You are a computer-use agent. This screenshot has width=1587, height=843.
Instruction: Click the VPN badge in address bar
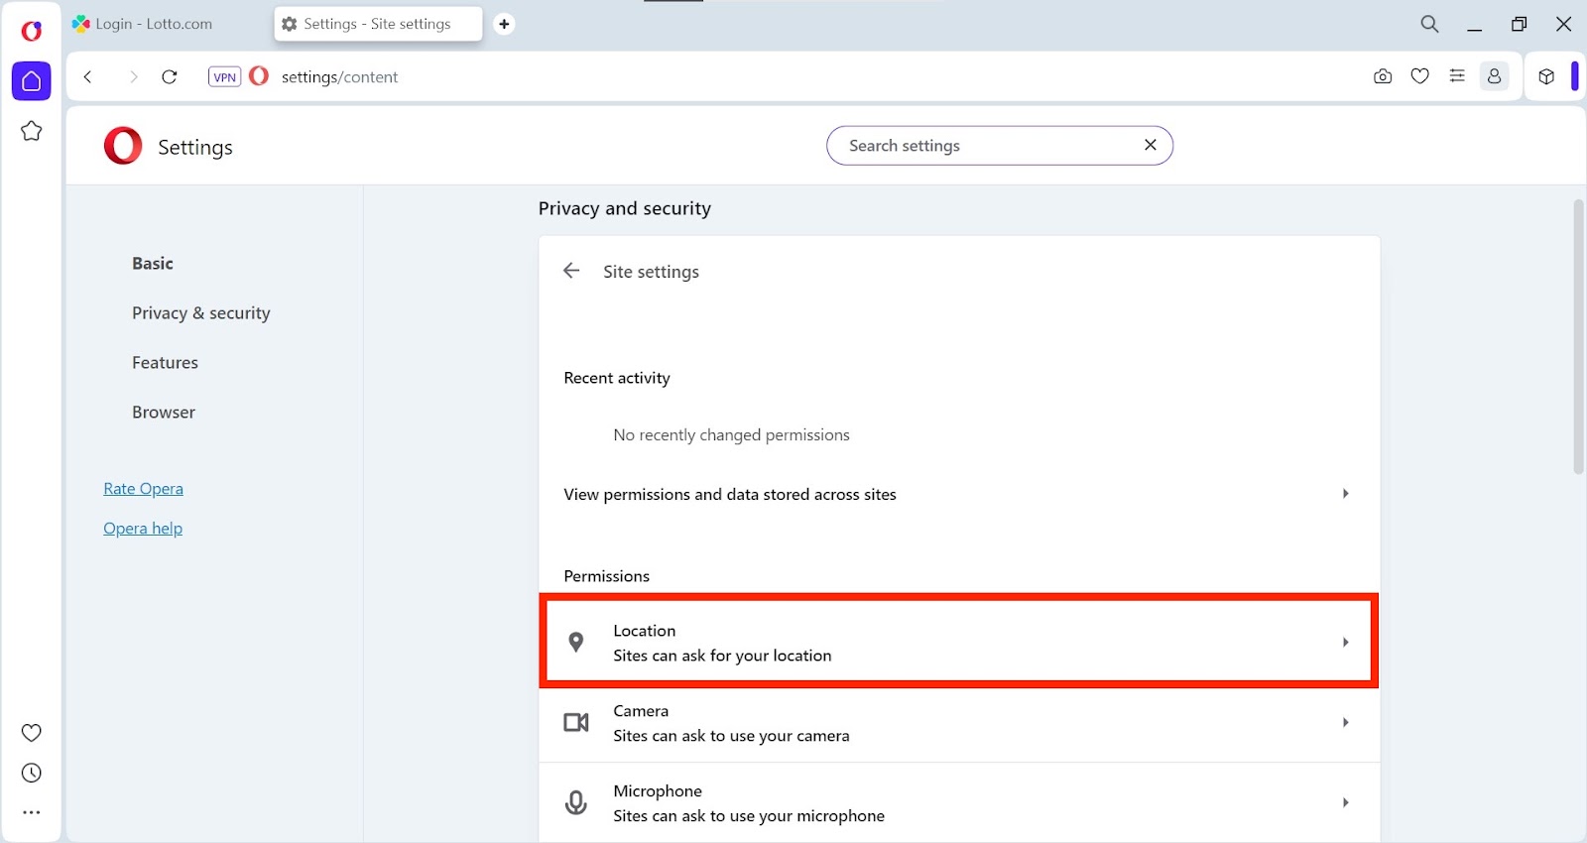[225, 77]
